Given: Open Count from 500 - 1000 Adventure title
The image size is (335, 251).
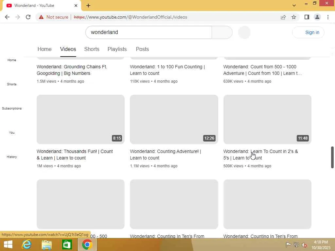Looking at the screenshot, I should point(263,70).
